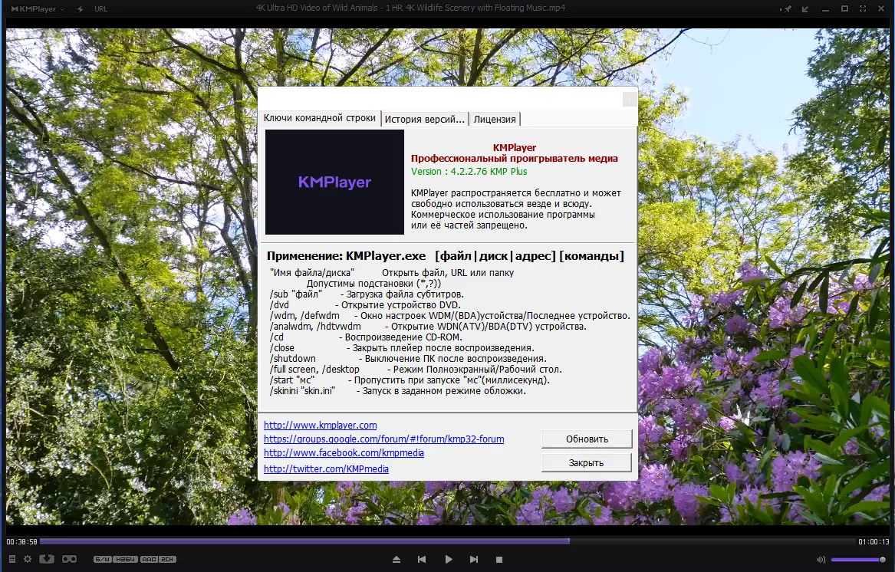Click the video file title in title bar

(x=410, y=8)
